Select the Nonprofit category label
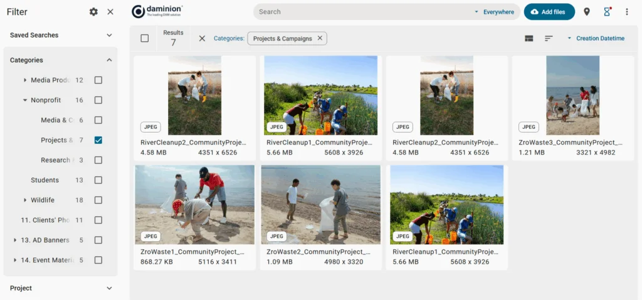The width and height of the screenshot is (642, 300). pos(46,101)
